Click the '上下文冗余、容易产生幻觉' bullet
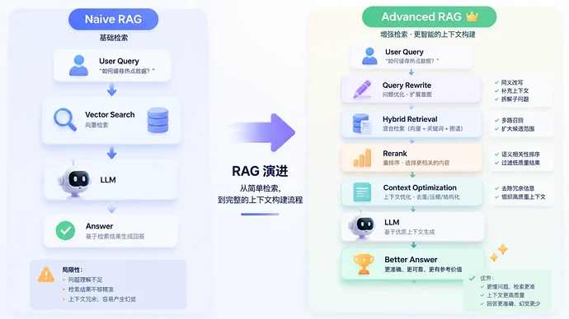The image size is (569, 319). tap(102, 299)
